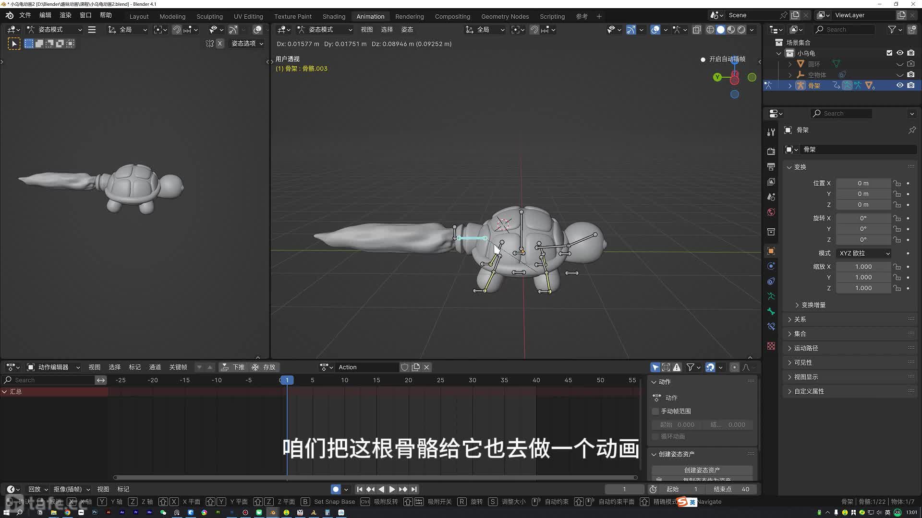Play the animation in reverse

click(381, 489)
